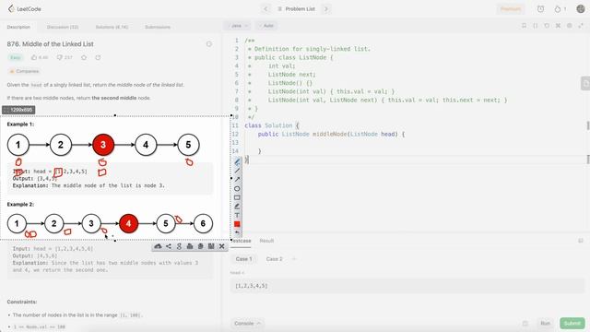Viewport: 590px width, 332px height.
Task: Select the arrow annotation tool
Action: click(x=237, y=180)
